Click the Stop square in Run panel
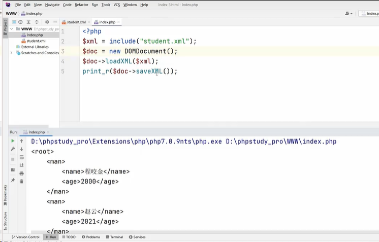 (13, 159)
